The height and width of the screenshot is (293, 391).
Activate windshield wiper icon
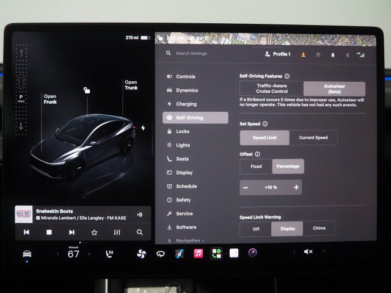[161, 254]
